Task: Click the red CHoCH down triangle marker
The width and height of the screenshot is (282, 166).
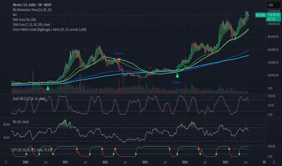Action: pyautogui.click(x=119, y=60)
